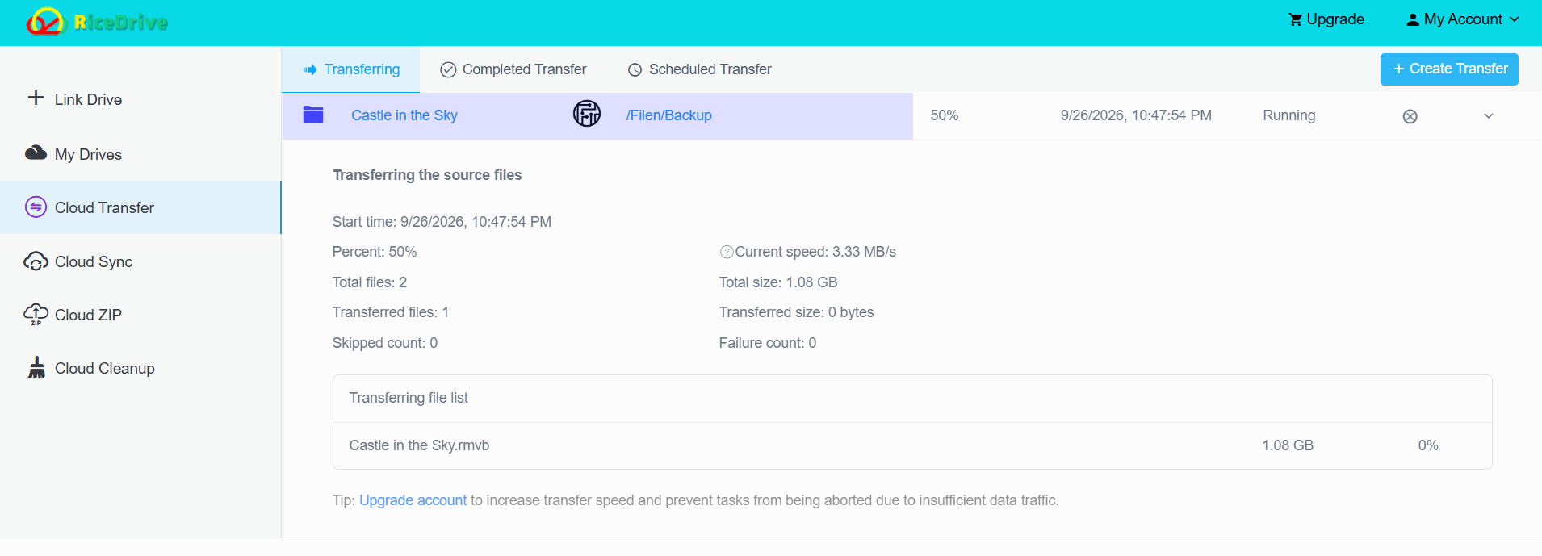Viewport: 1542px width, 556px height.
Task: Click Current speed: 3.33 MB/s text
Action: [815, 252]
